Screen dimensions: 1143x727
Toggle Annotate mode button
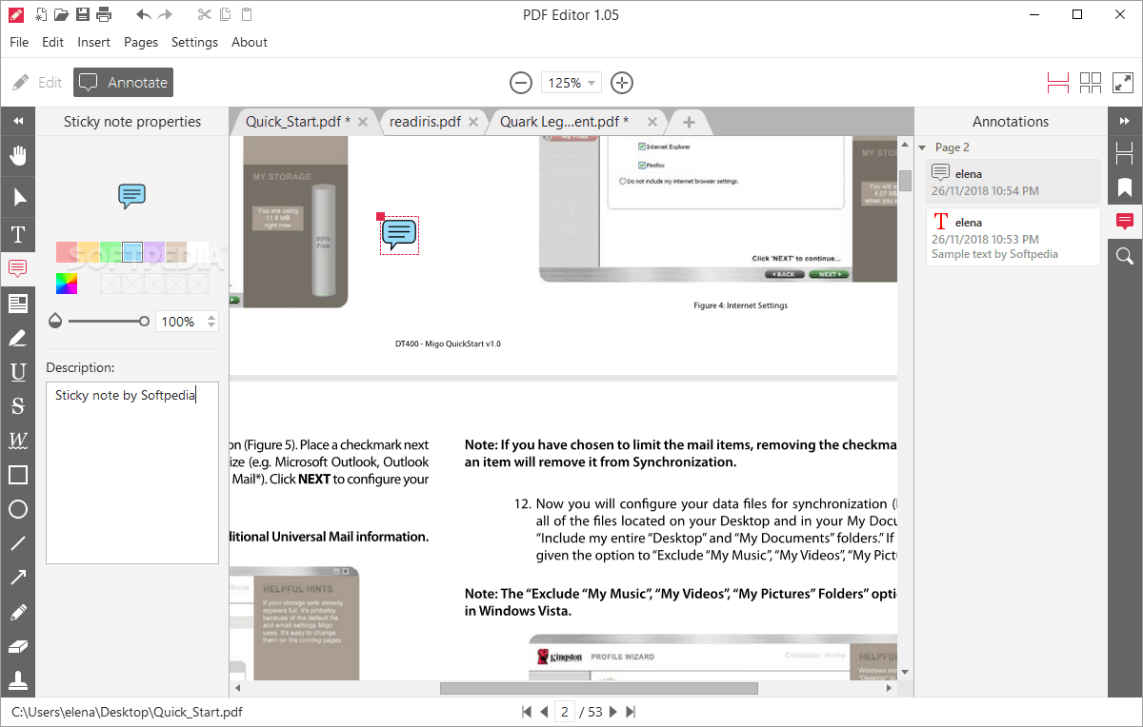(123, 83)
